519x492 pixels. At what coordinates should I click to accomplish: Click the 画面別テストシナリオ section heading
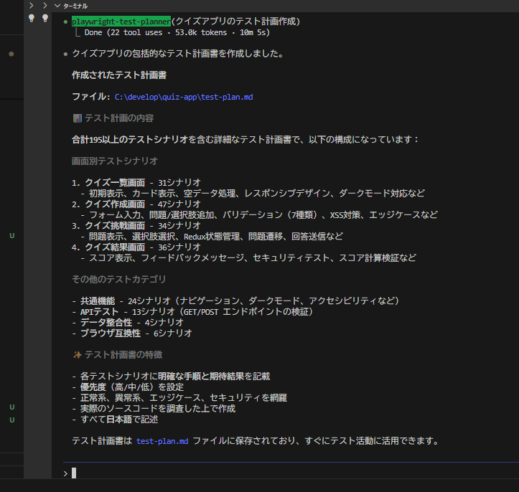115,161
